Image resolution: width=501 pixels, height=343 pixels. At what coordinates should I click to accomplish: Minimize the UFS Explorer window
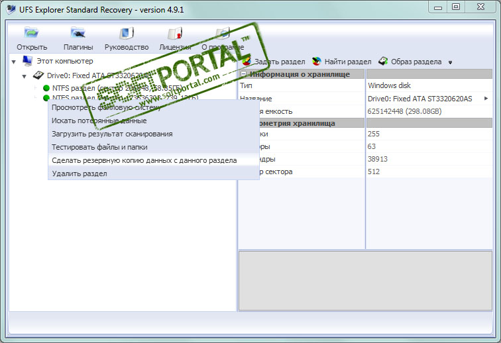438,7
